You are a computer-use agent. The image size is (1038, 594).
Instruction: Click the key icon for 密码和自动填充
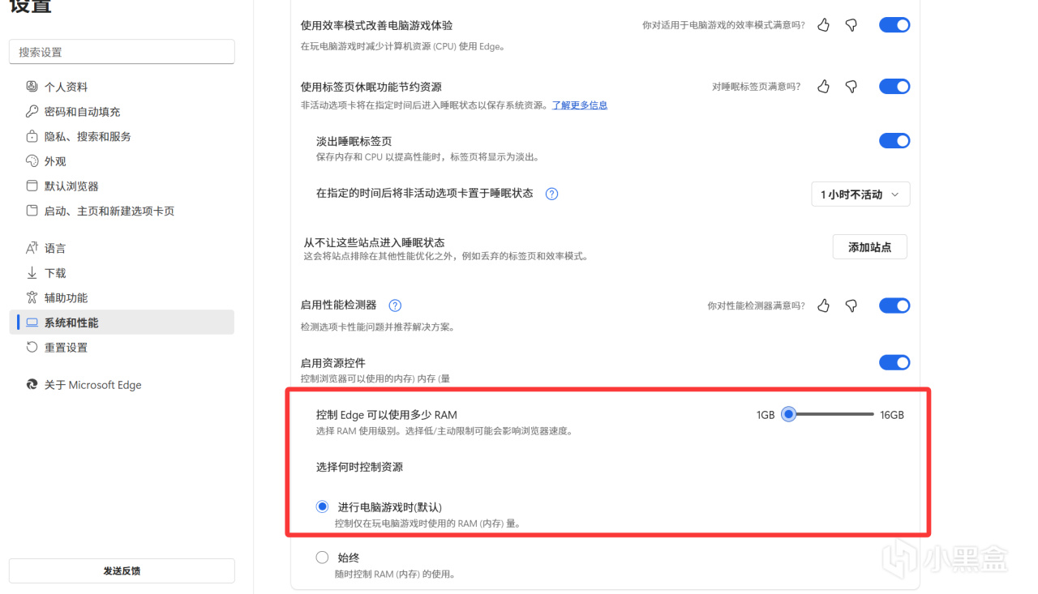(x=32, y=112)
